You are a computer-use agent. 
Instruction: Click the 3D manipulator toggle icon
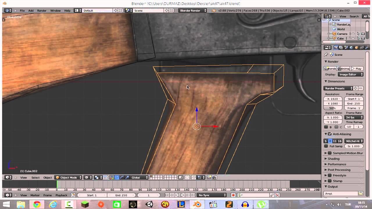click(112, 177)
